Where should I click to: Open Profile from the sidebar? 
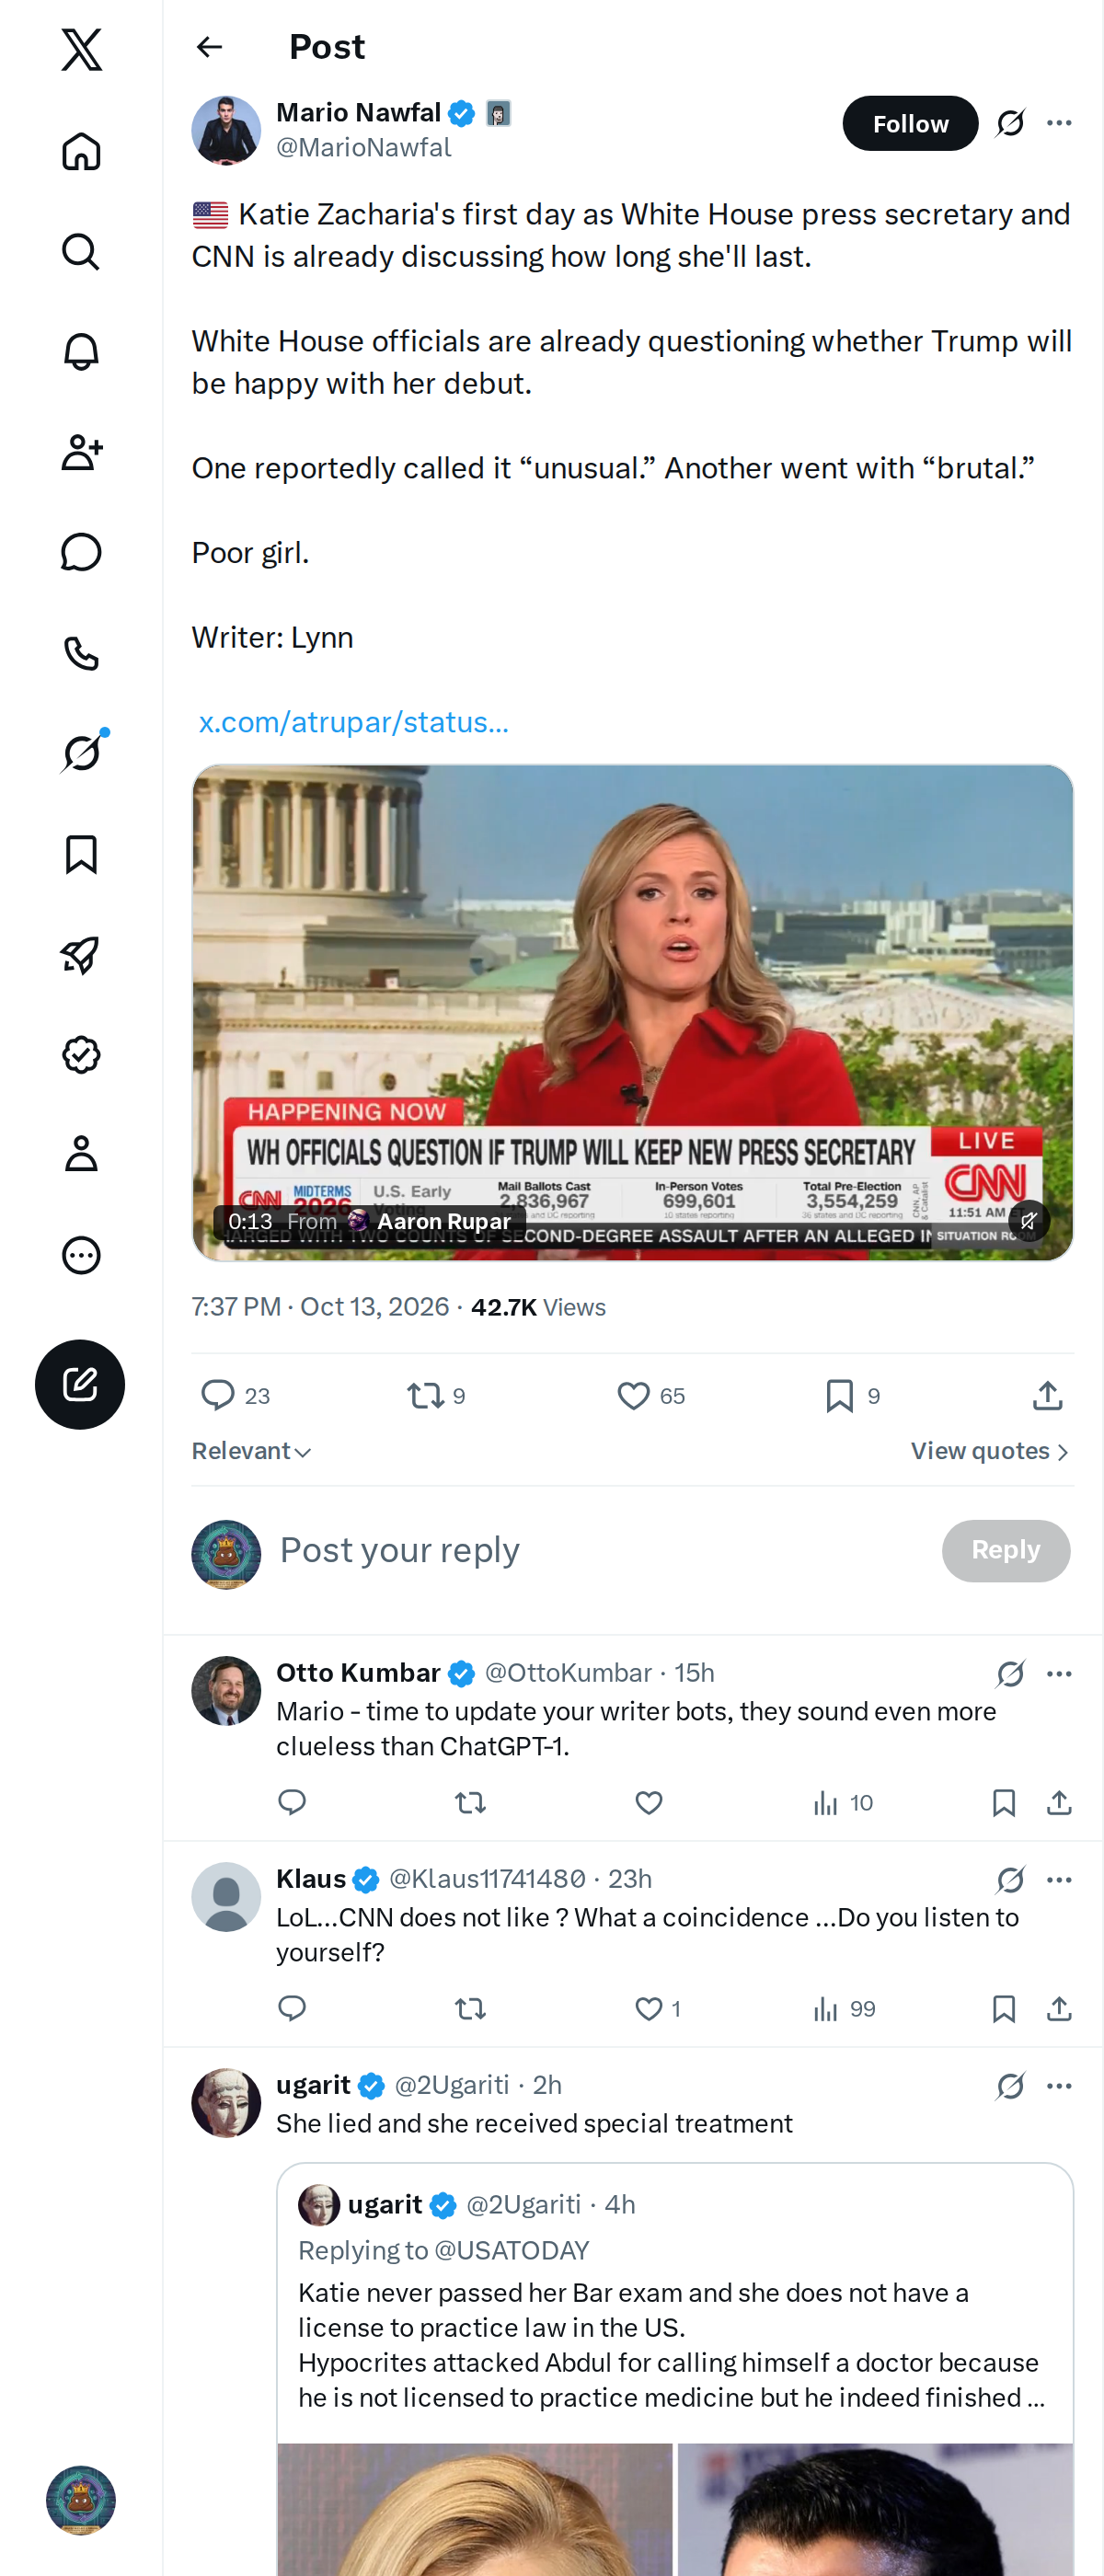[81, 1154]
